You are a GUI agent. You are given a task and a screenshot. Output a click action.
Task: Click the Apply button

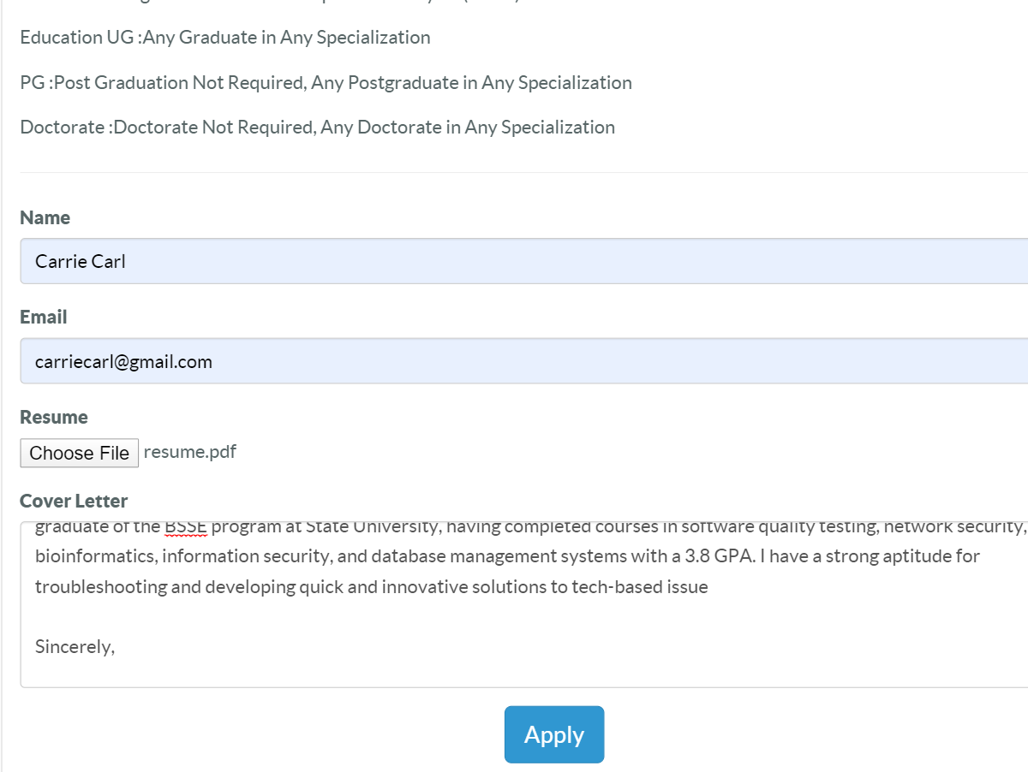pyautogui.click(x=554, y=734)
